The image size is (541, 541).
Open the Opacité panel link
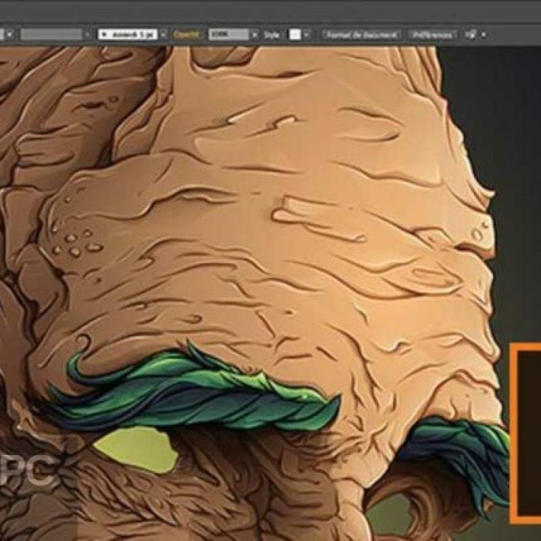tap(187, 34)
